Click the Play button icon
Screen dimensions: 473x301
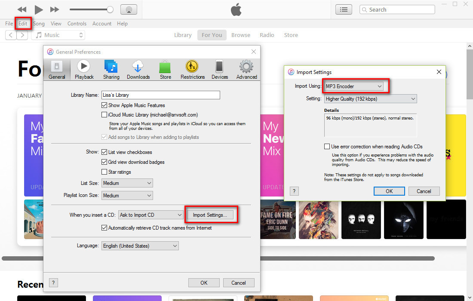coord(38,9)
